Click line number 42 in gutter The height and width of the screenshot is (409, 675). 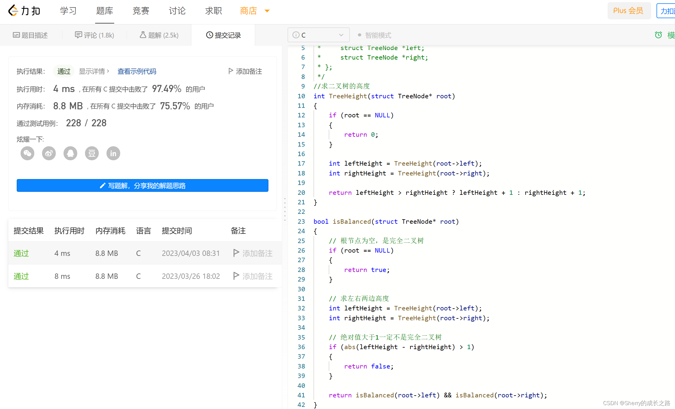coord(301,405)
